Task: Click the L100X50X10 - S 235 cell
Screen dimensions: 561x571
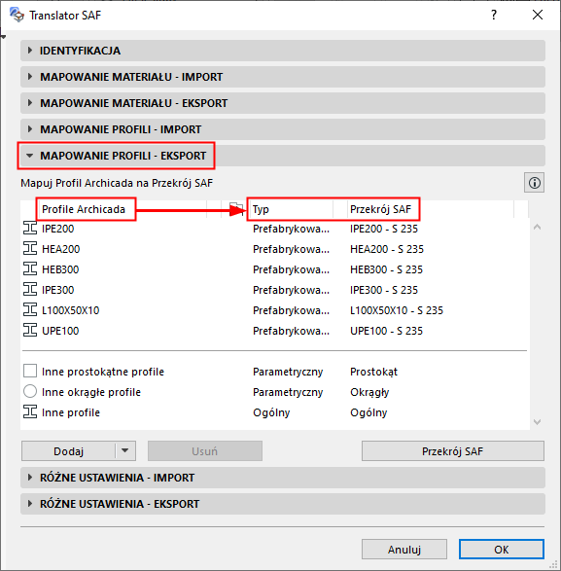Action: click(397, 310)
